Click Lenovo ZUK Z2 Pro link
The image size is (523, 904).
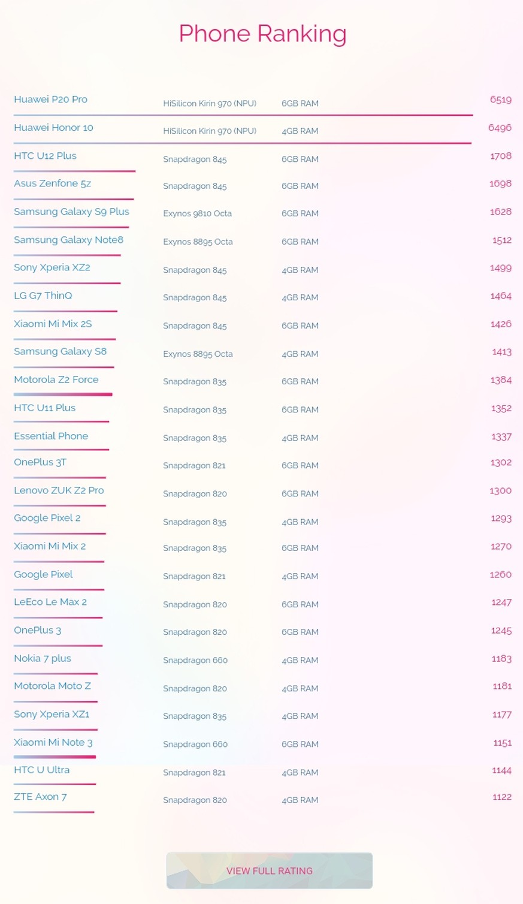(59, 490)
